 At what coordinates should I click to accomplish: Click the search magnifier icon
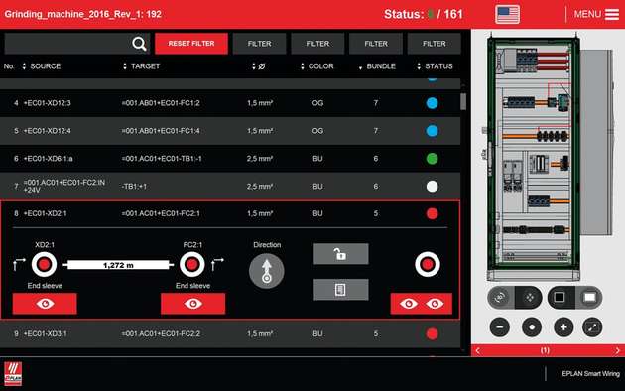[x=139, y=44]
